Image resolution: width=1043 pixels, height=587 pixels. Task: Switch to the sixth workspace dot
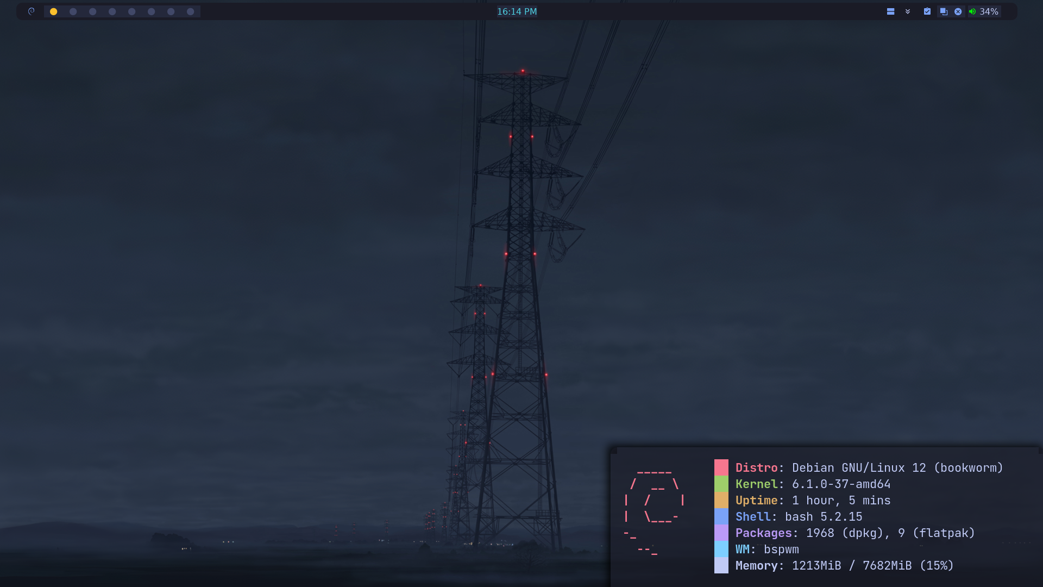pos(152,11)
